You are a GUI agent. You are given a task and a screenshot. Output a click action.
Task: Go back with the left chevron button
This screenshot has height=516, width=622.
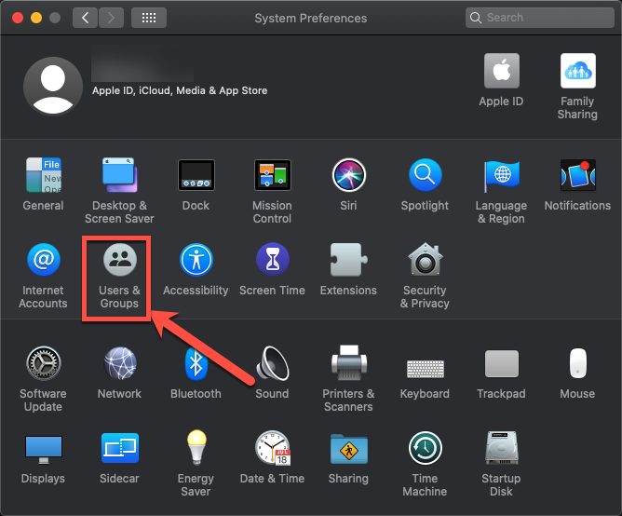[x=85, y=18]
